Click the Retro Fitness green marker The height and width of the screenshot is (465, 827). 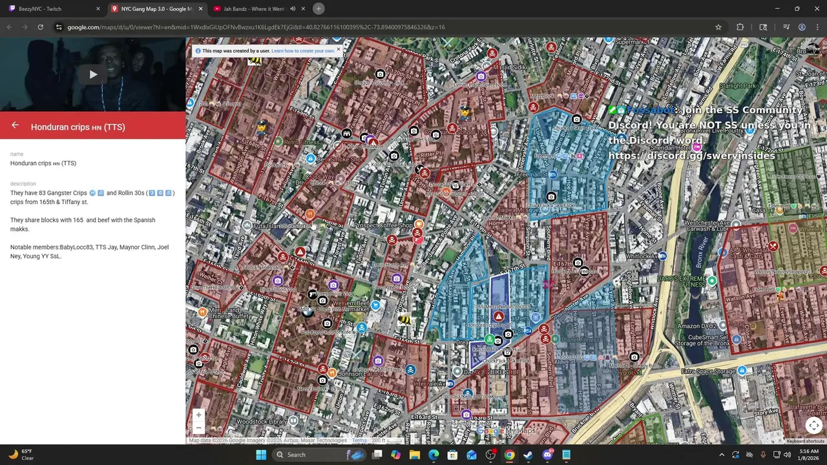tap(278, 141)
